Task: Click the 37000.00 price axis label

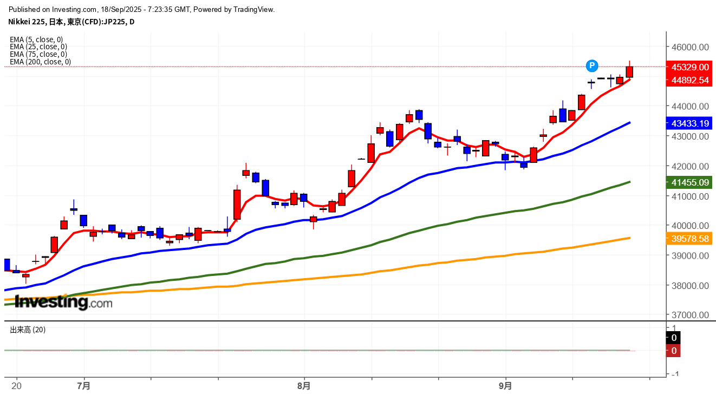Action: (x=690, y=315)
